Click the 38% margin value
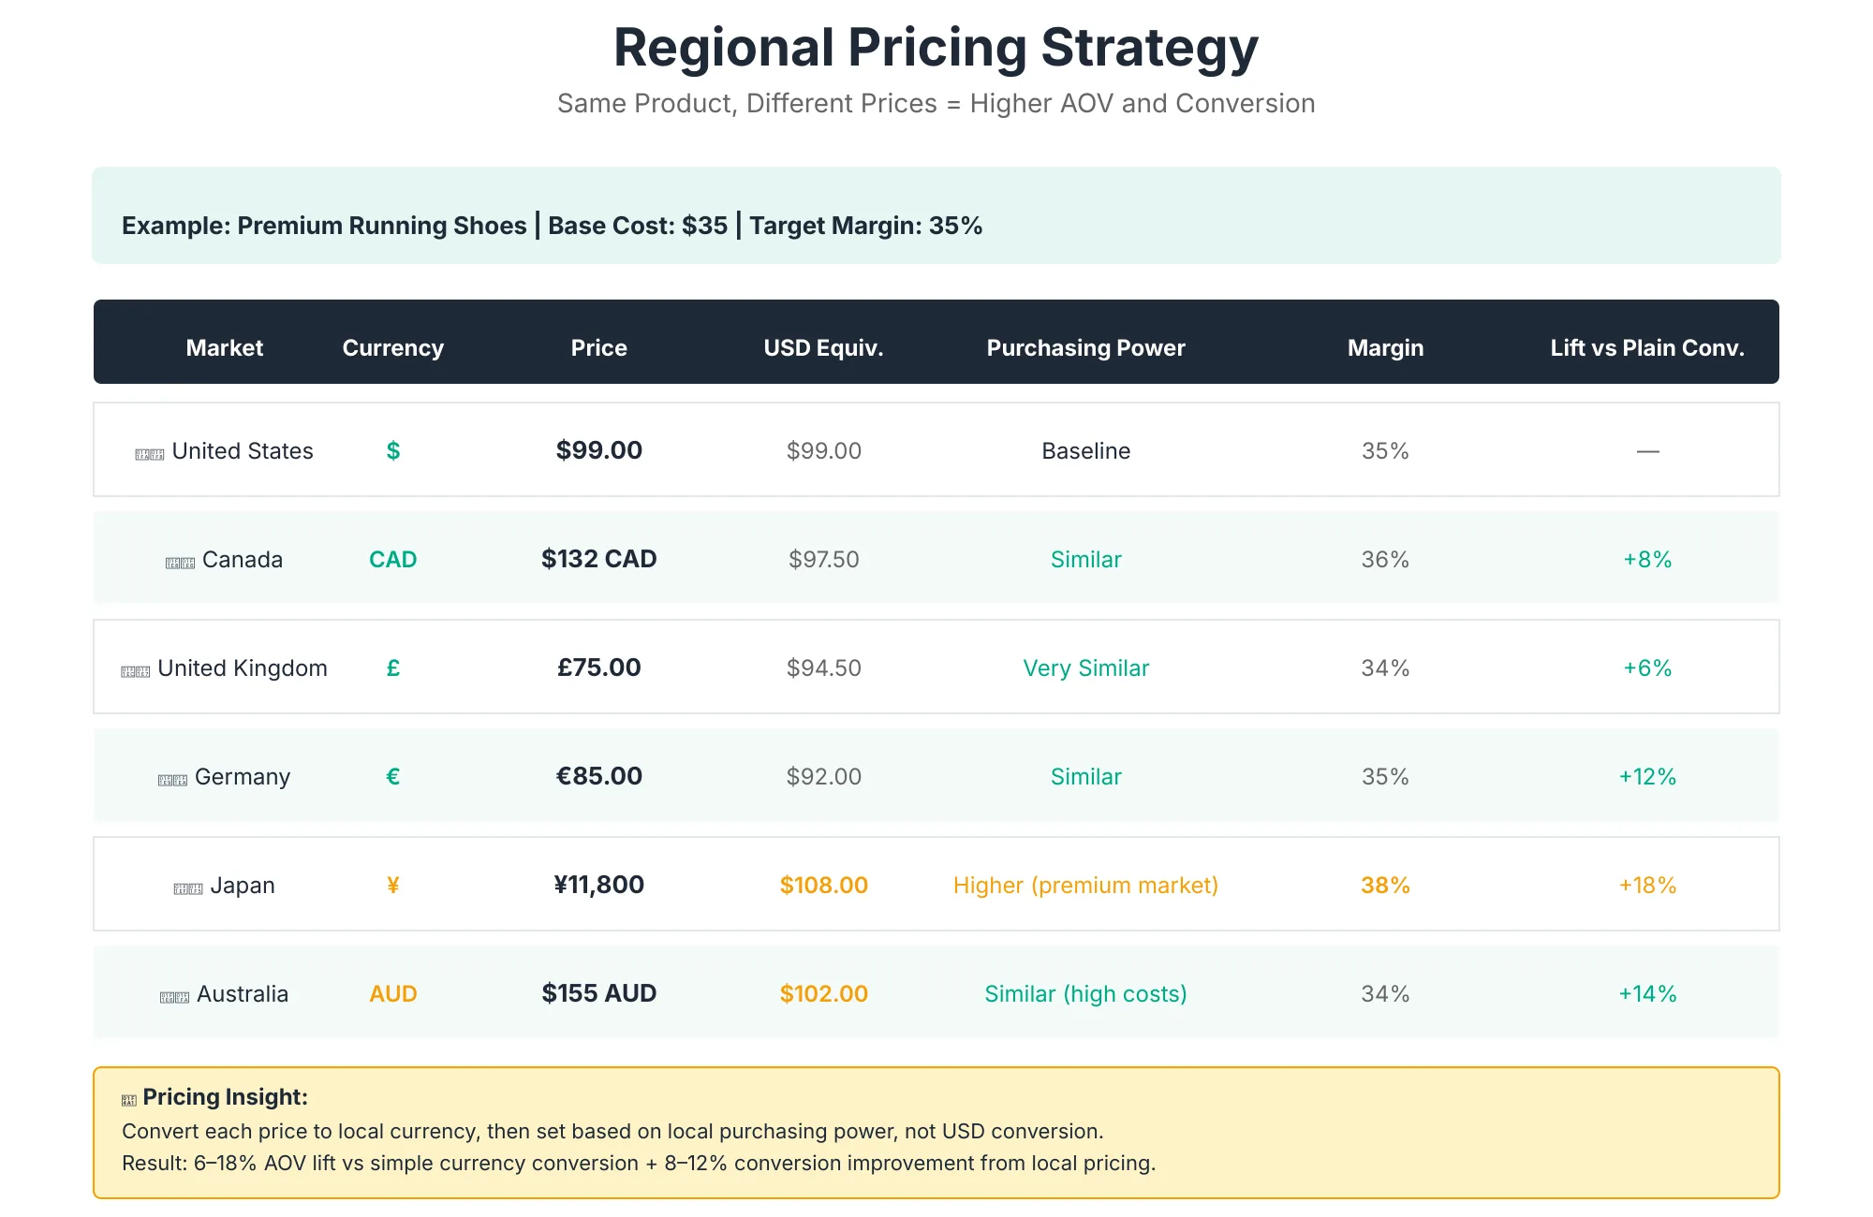1873x1217 pixels. click(x=1386, y=885)
